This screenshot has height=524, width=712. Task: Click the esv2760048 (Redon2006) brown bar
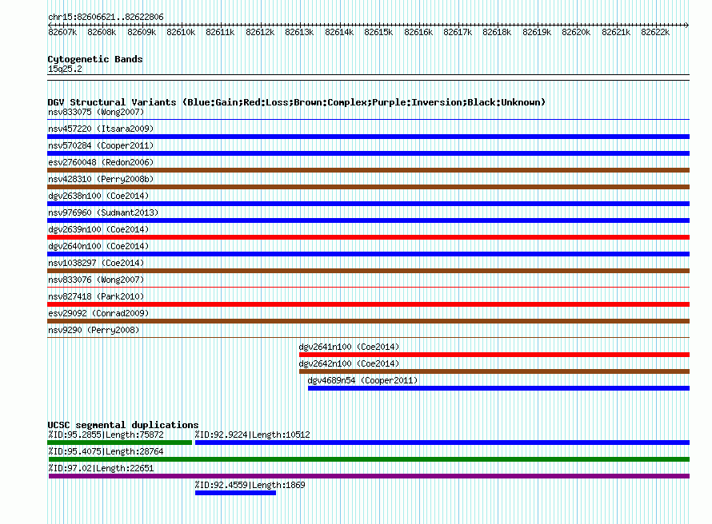[368, 170]
